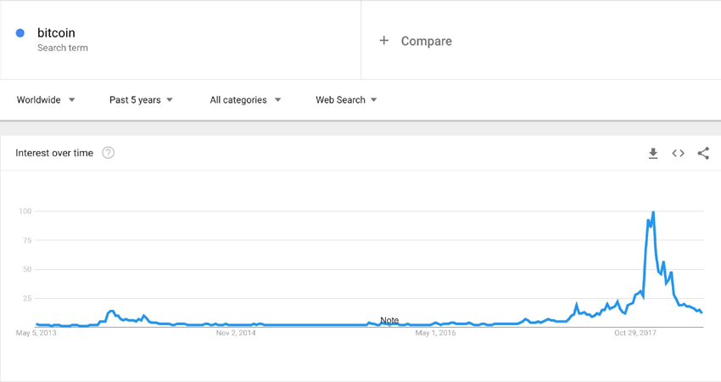Click the peak point at 100
Screen dimensions: 721x382
[653, 211]
